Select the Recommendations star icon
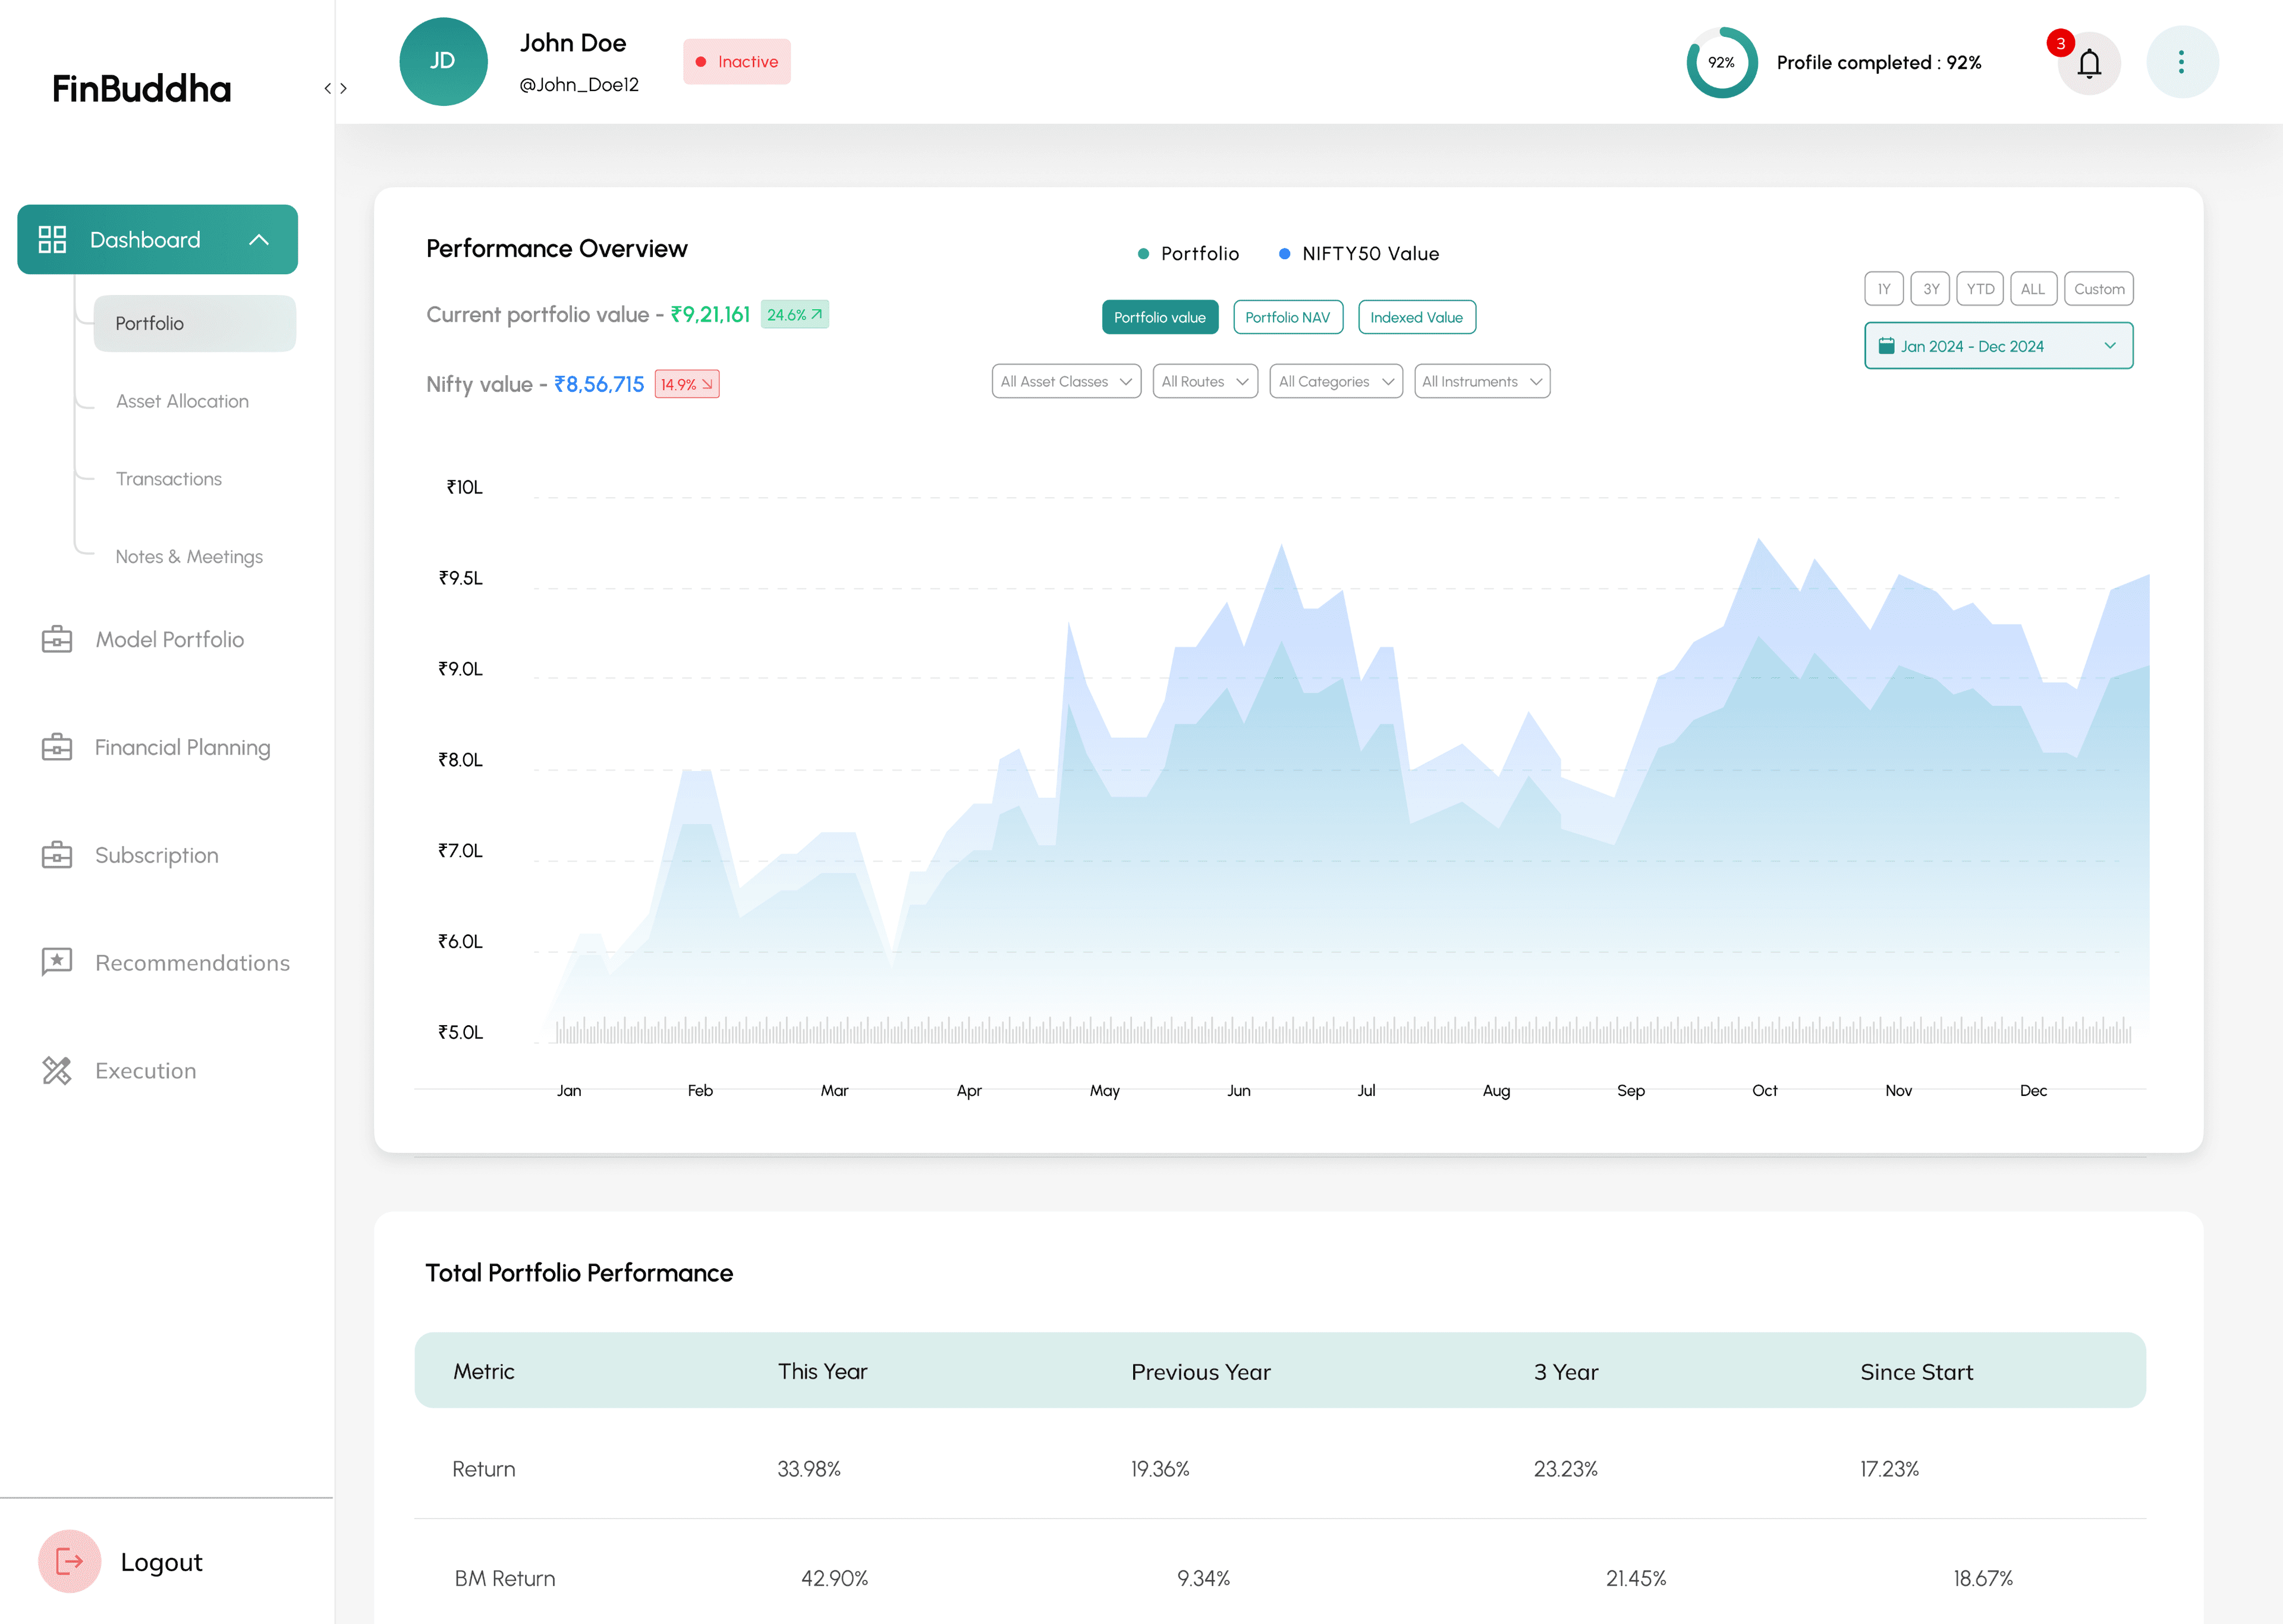 coord(57,962)
